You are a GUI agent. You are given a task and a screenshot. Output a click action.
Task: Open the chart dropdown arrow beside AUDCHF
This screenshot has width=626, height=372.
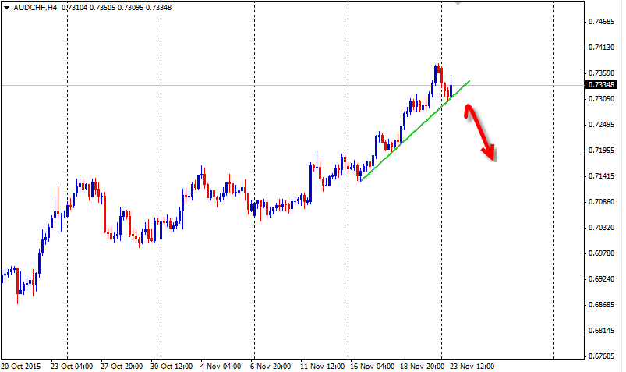point(6,7)
